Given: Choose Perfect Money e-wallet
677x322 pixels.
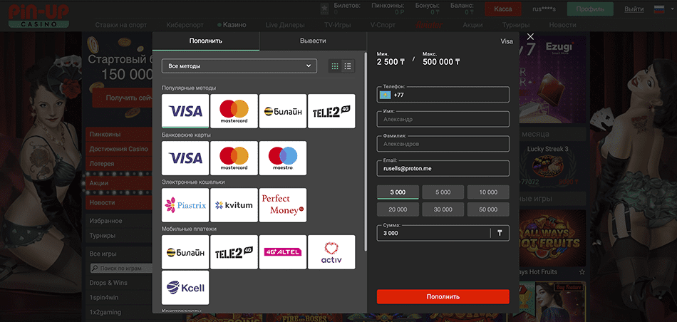Looking at the screenshot, I should click(283, 205).
